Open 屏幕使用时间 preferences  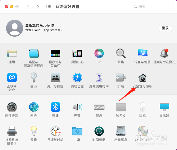pyautogui.click(x=99, y=78)
